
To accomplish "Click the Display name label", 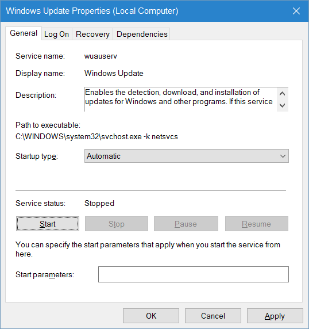I will click(40, 73).
